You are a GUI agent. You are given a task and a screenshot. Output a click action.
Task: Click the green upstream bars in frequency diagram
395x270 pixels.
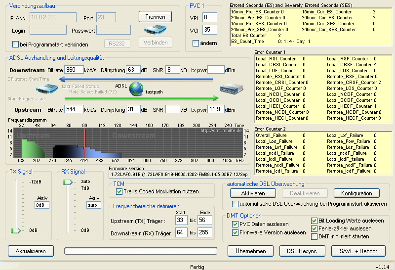[34, 149]
